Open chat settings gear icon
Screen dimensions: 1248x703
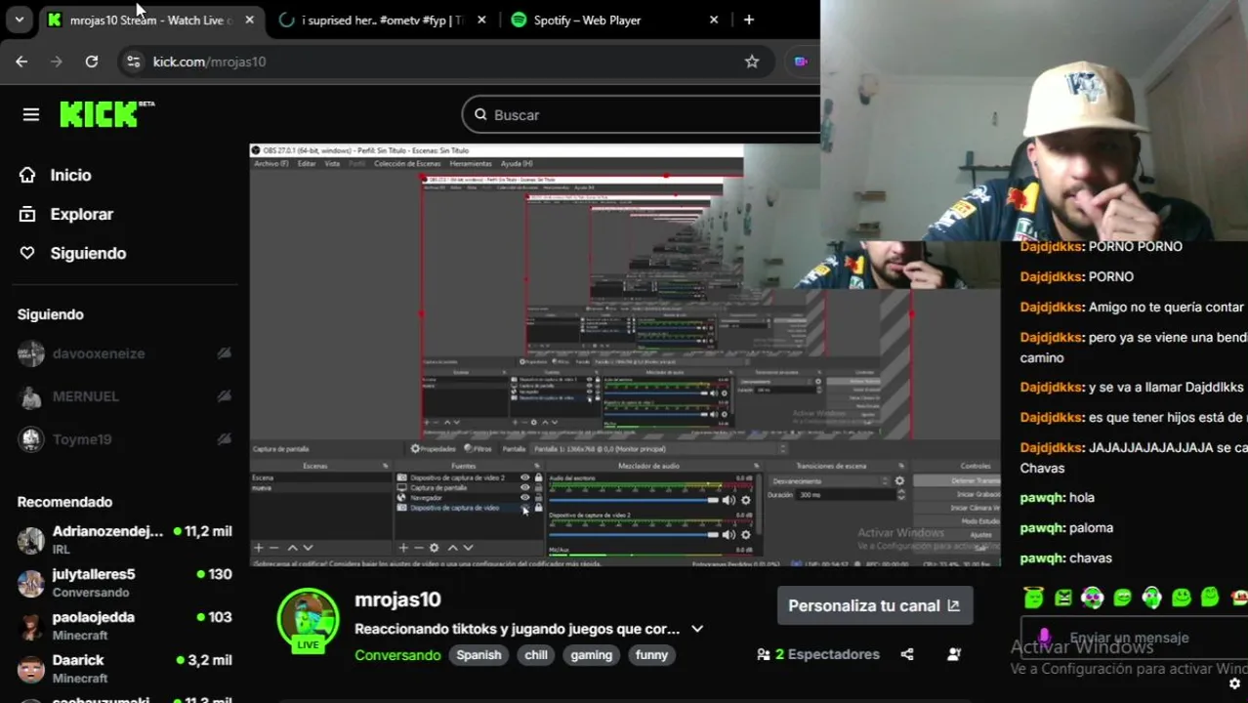tap(1234, 683)
